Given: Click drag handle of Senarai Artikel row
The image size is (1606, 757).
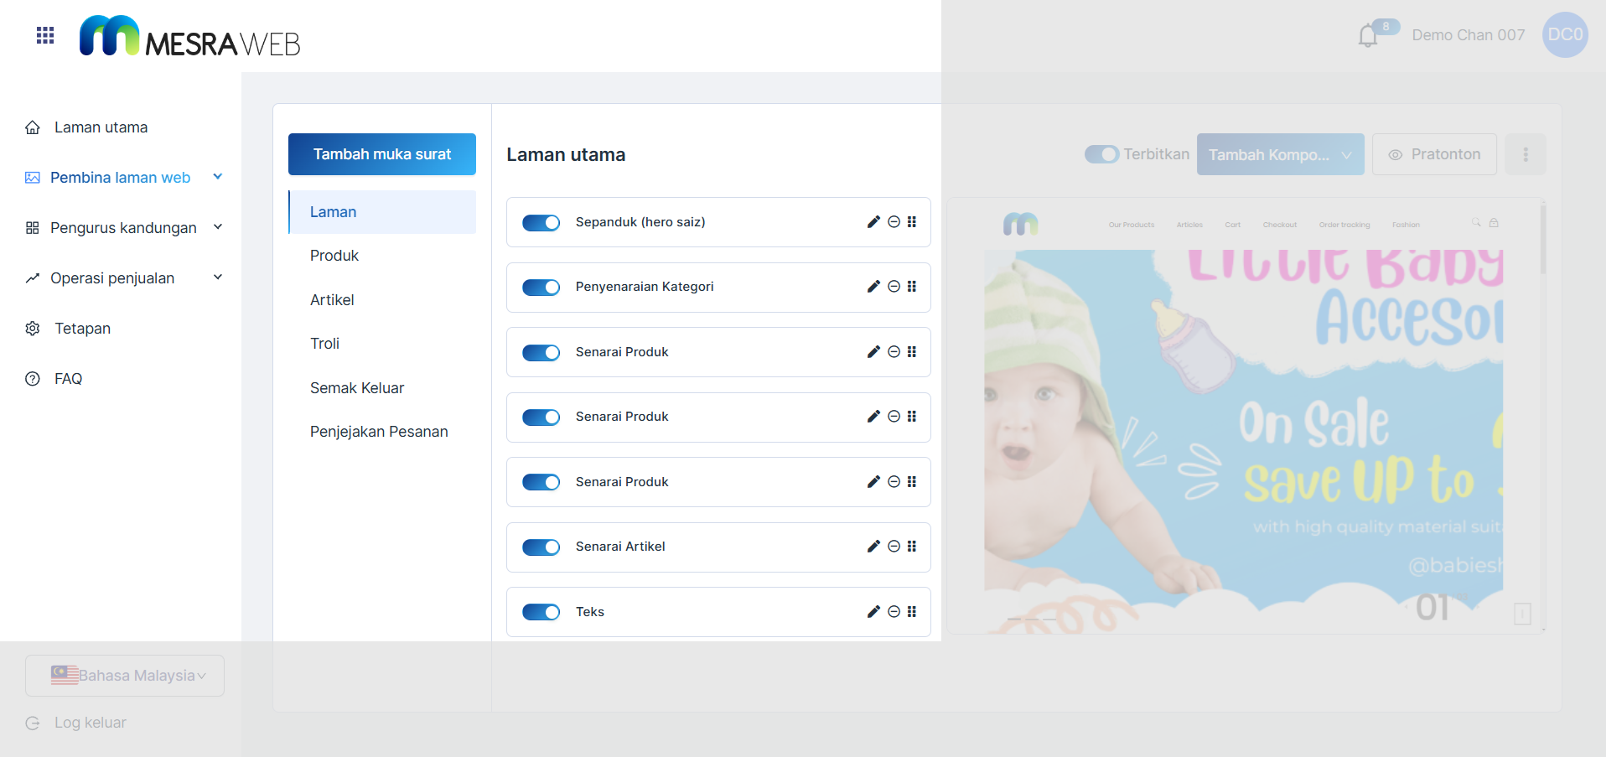Looking at the screenshot, I should 912,547.
